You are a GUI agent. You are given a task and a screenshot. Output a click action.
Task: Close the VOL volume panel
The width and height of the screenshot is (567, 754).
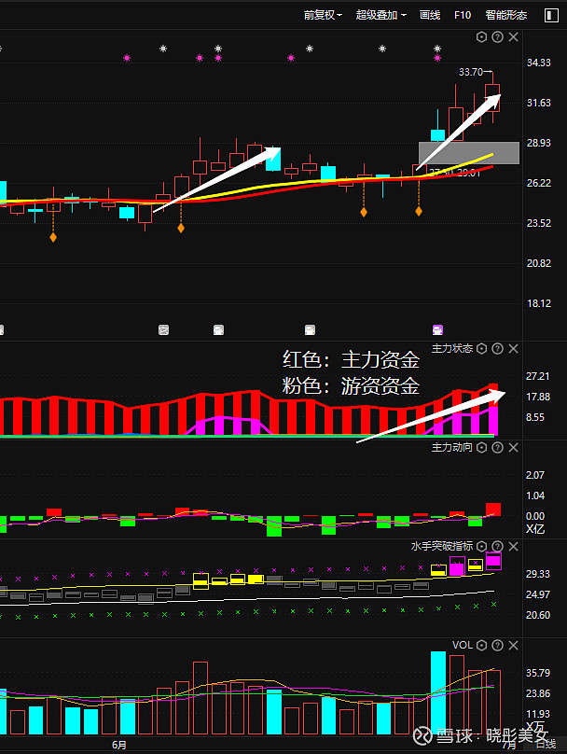coord(512,645)
